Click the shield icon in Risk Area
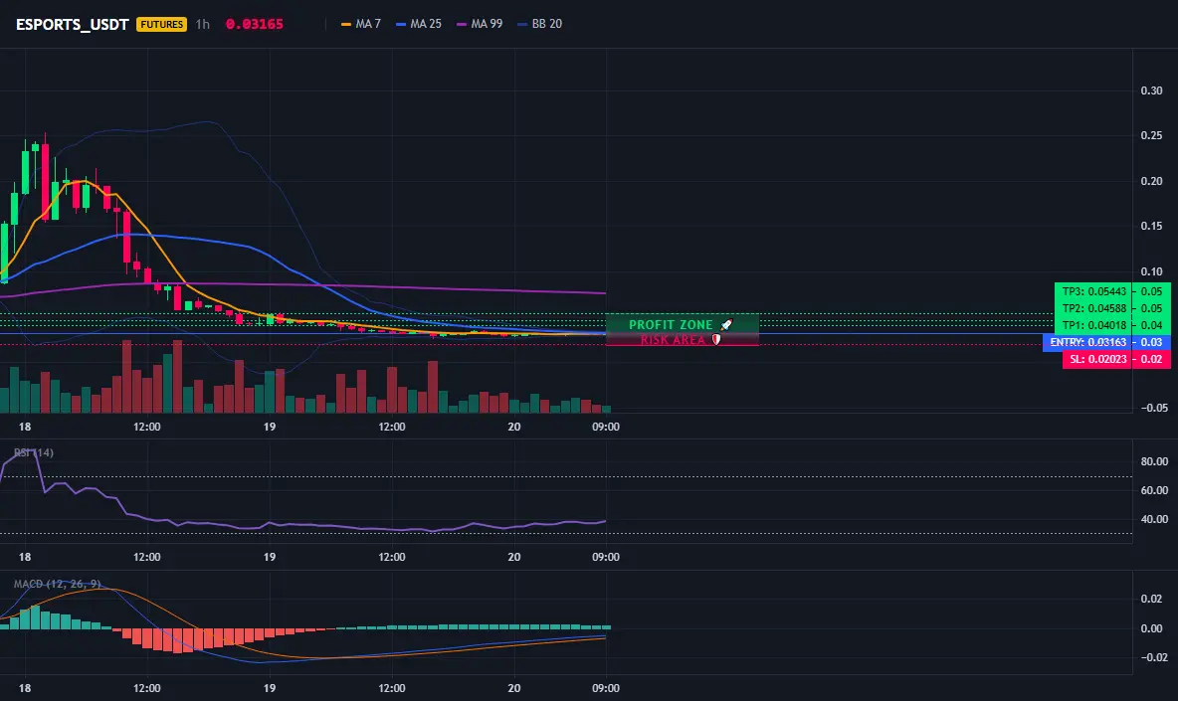 pos(716,340)
